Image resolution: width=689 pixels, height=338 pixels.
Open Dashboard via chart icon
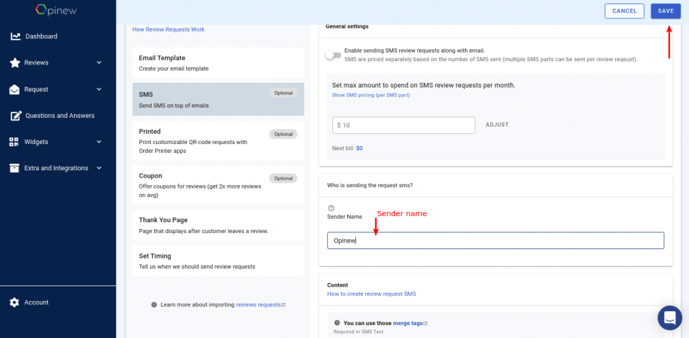coord(16,36)
